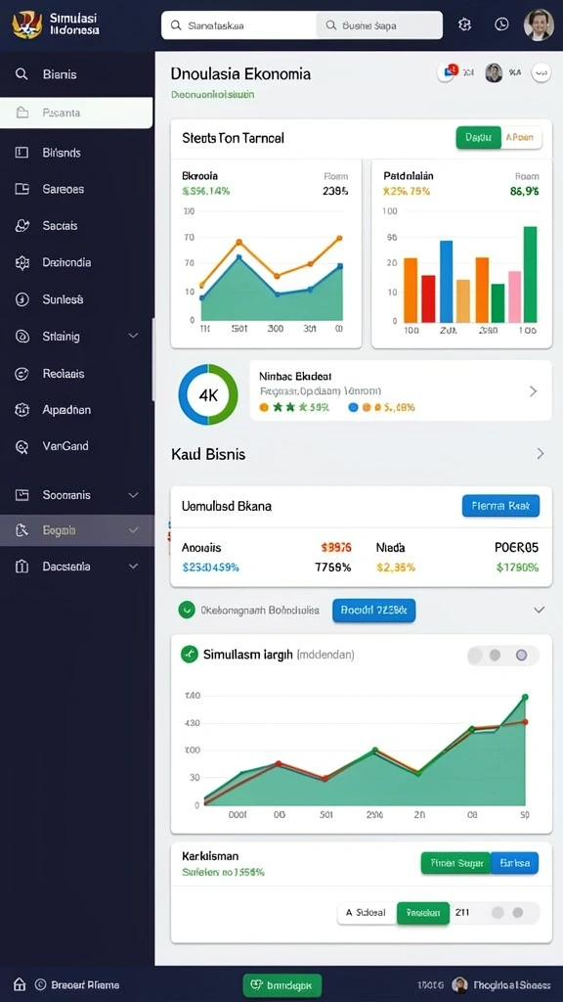Toggle the switch in Karkiisman panel
Image resolution: width=563 pixels, height=1002 pixels.
click(x=508, y=912)
